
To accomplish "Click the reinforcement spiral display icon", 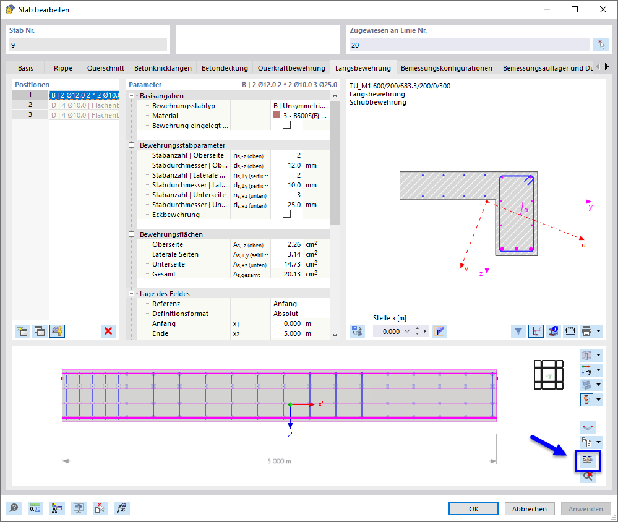I will [x=586, y=400].
